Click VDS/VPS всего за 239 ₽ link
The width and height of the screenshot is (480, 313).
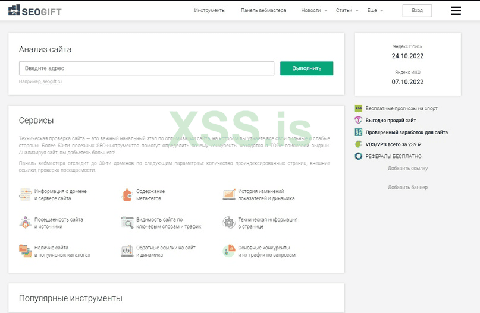point(393,144)
